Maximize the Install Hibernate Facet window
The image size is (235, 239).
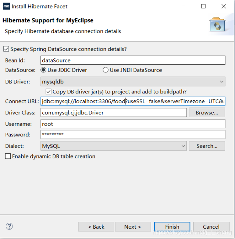tap(203, 6)
